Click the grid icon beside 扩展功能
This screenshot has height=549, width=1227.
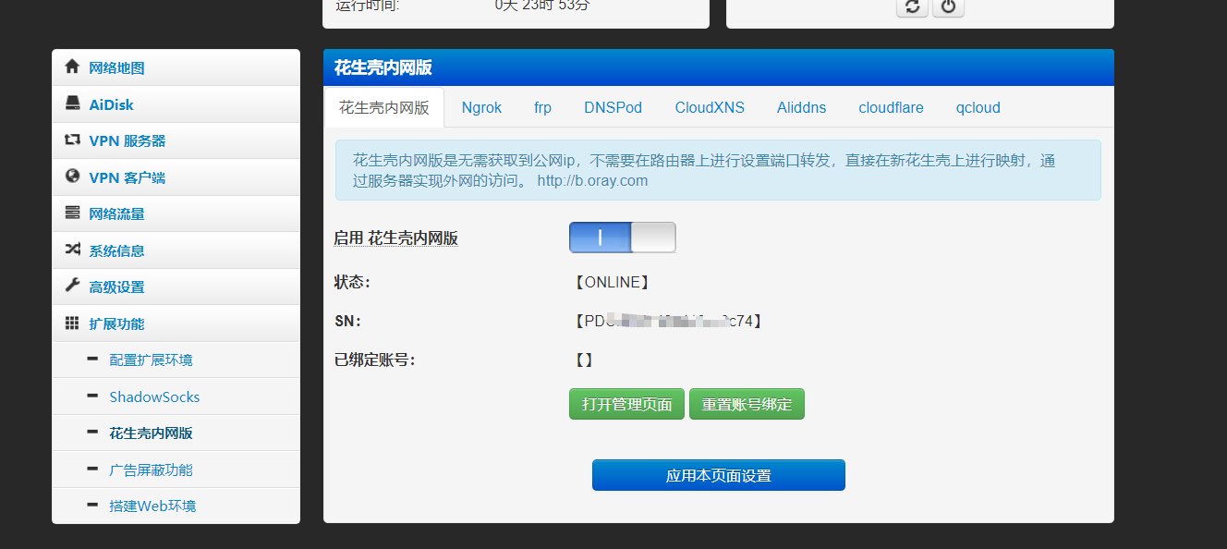click(72, 323)
